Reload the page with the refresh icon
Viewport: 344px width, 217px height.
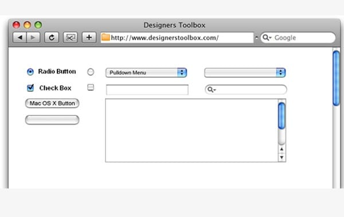[x=52, y=38]
